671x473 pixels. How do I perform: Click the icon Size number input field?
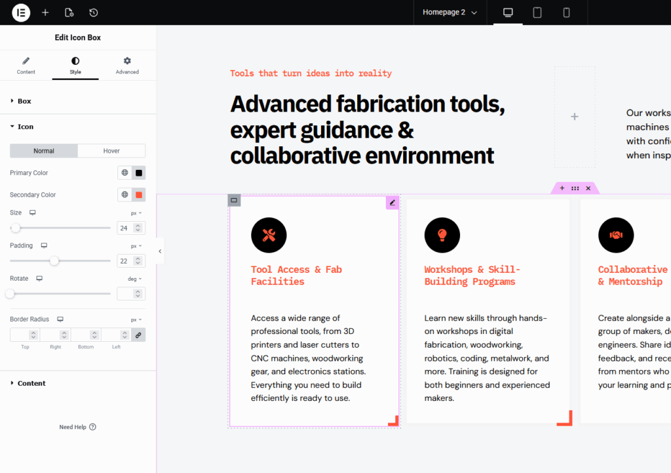(123, 228)
